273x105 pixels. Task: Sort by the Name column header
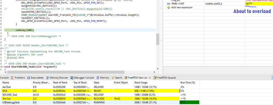16,83
